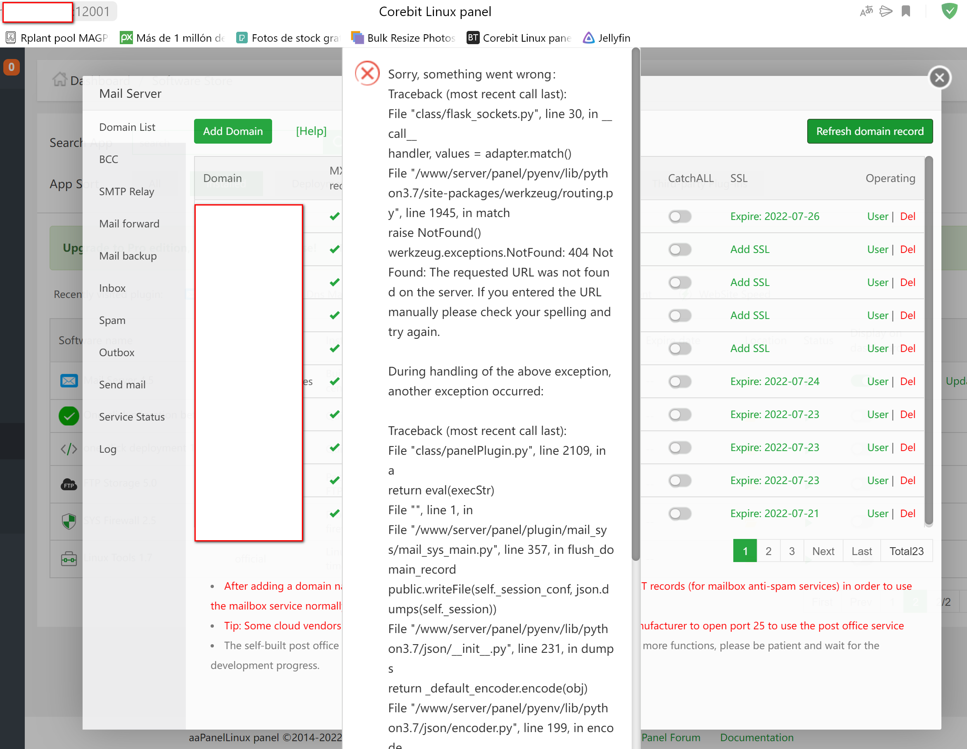Screen dimensions: 967x749
Task: Click the bookmark icon in address bar
Action: tap(905, 11)
